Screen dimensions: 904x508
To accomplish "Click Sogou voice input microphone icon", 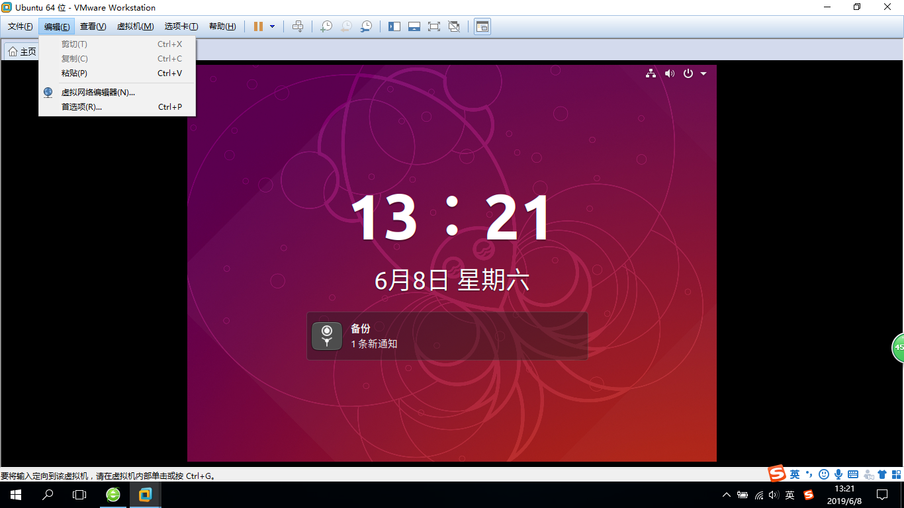I will [838, 474].
